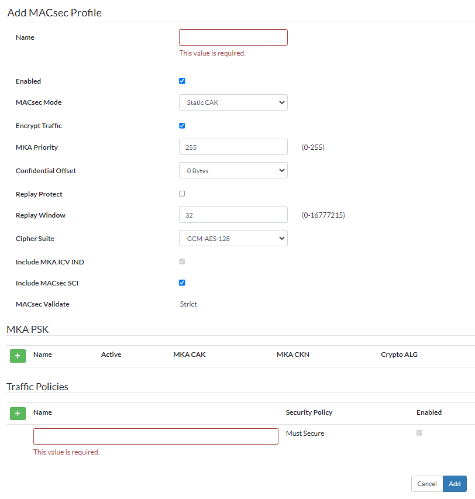Click the traffic policy name field with required error
The height and width of the screenshot is (499, 475).
[155, 436]
